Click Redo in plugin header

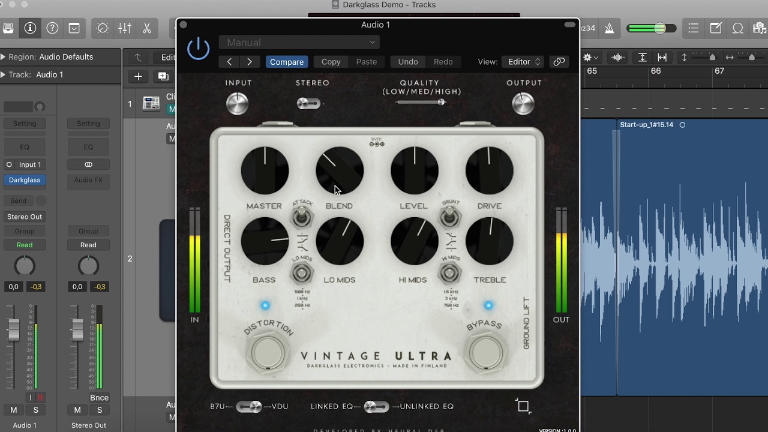tap(443, 62)
